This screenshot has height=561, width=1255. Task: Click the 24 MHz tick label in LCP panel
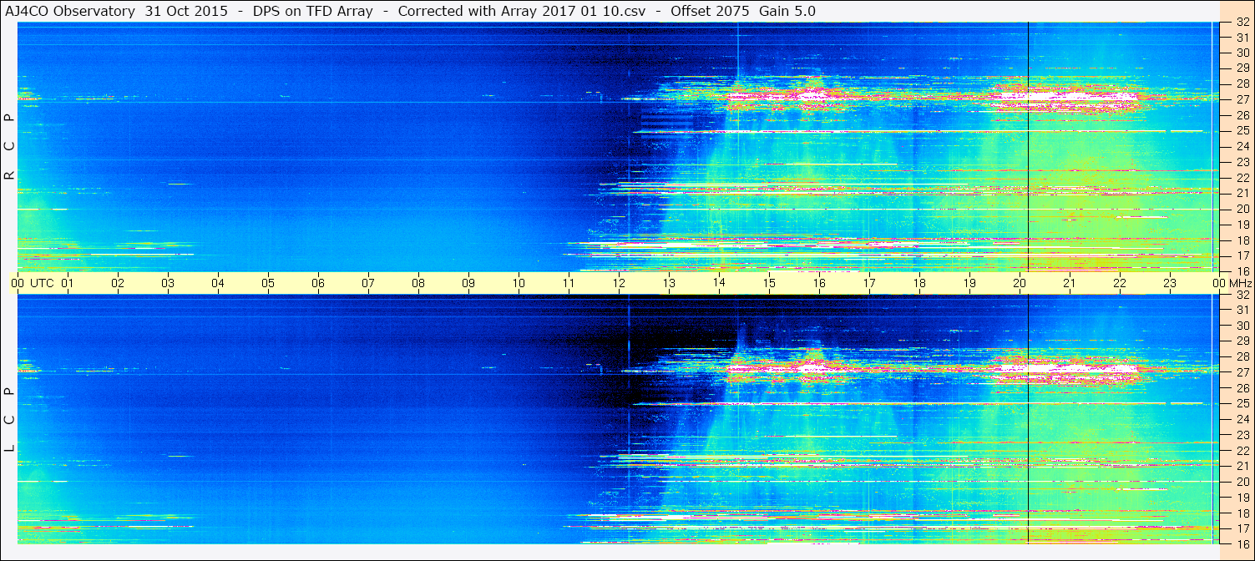1242,419
